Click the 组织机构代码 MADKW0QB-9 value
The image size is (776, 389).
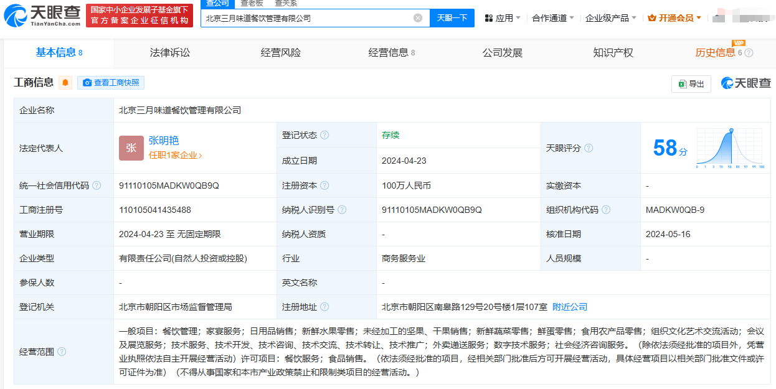675,210
